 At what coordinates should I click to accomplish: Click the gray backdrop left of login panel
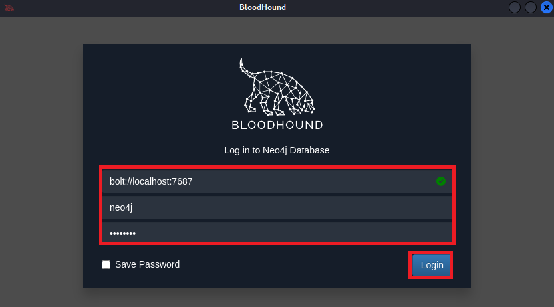(40, 166)
